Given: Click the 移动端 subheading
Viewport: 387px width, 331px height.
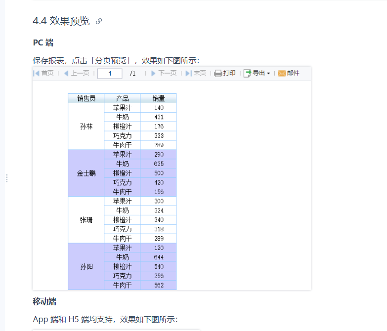Looking at the screenshot, I should pyautogui.click(x=44, y=302).
